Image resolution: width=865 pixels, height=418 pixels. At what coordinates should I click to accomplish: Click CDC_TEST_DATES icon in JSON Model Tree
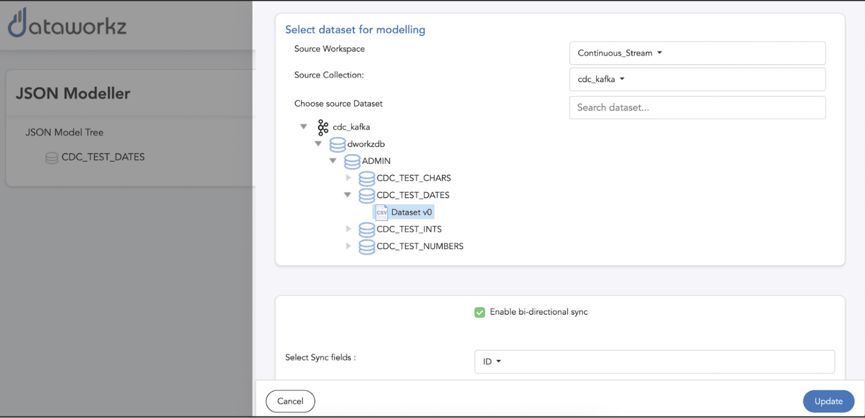51,158
